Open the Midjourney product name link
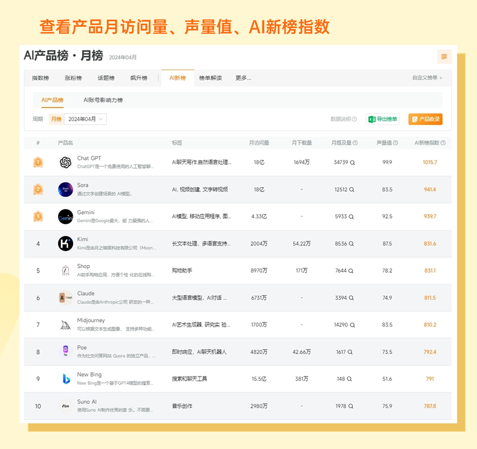The height and width of the screenshot is (449, 477). tap(91, 320)
